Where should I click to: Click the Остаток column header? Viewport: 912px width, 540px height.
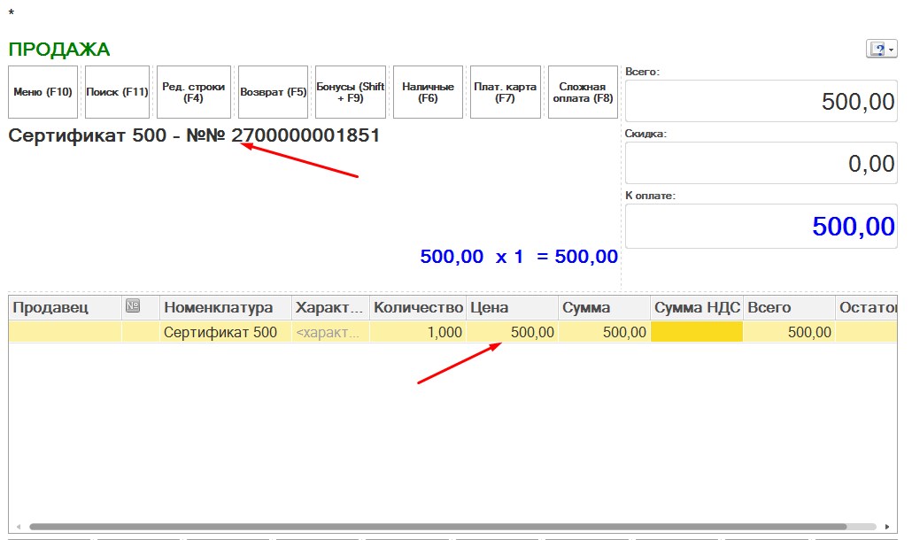[x=867, y=307]
